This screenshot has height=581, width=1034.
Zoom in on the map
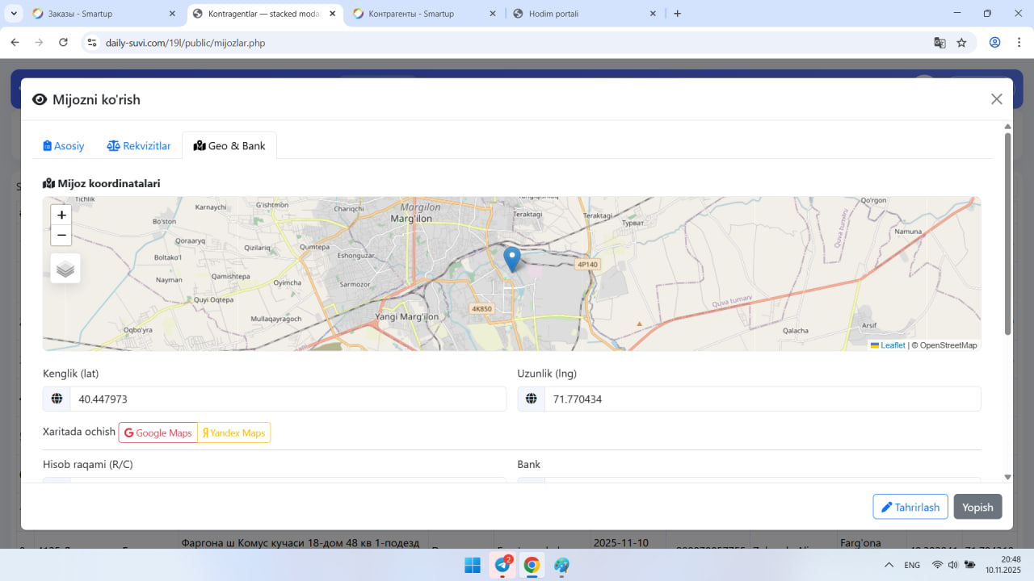coord(61,215)
